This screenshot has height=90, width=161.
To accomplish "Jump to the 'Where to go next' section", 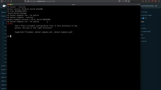I will pyautogui.click(x=144, y=41).
